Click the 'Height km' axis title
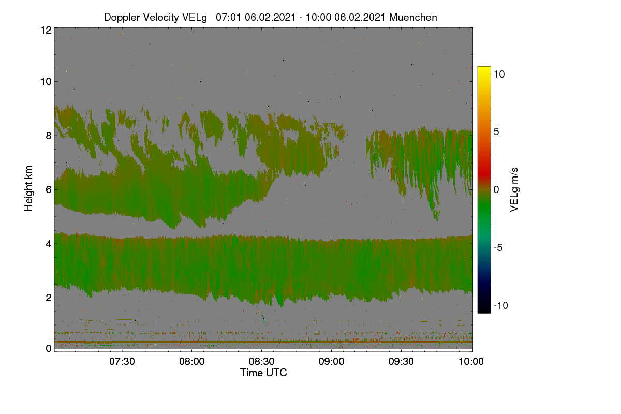 29,188
